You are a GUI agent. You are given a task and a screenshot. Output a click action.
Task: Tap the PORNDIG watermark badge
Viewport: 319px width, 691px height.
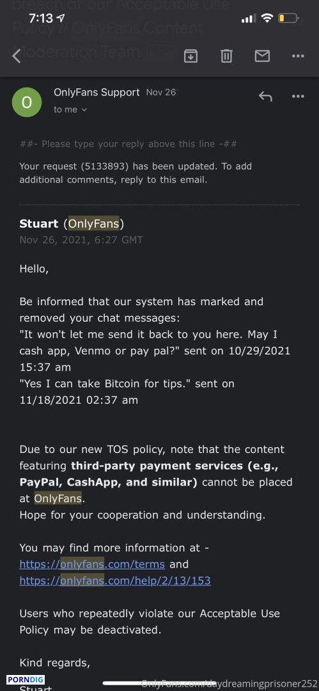pos(26,680)
